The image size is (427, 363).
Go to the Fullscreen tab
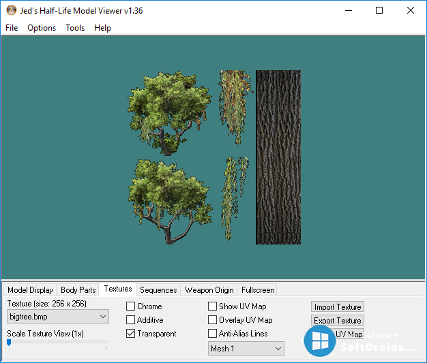point(258,290)
